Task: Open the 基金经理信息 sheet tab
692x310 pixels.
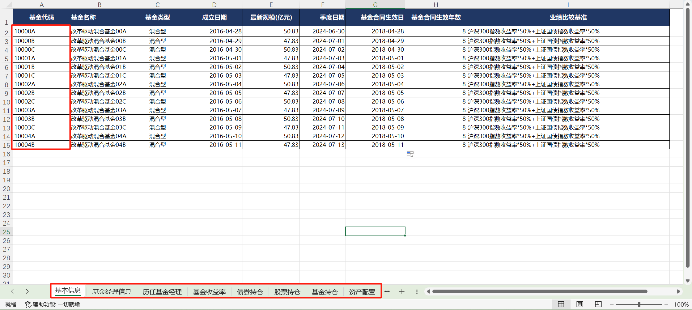Action: 112,291
